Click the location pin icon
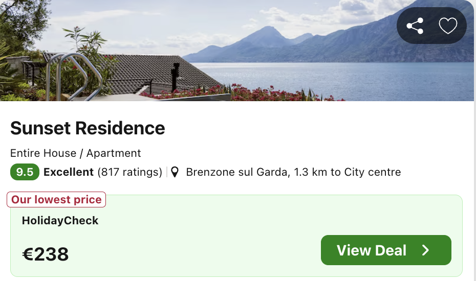The width and height of the screenshot is (476, 281). 175,172
